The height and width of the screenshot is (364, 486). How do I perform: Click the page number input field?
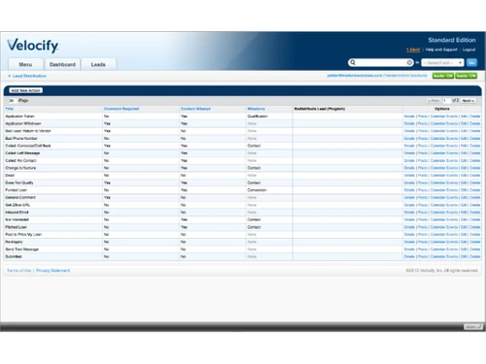446,101
